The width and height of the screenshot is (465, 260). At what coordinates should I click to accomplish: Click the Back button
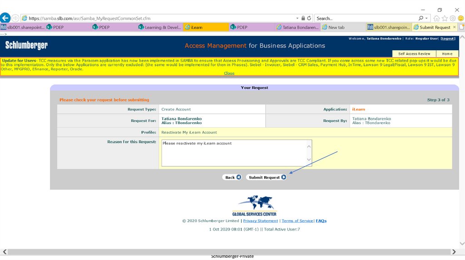point(232,177)
